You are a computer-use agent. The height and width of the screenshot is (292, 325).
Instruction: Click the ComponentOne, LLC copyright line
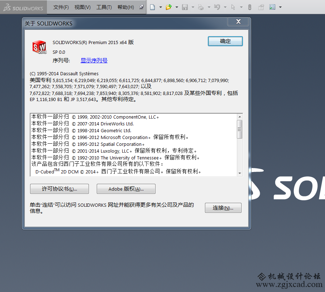click(x=95, y=117)
